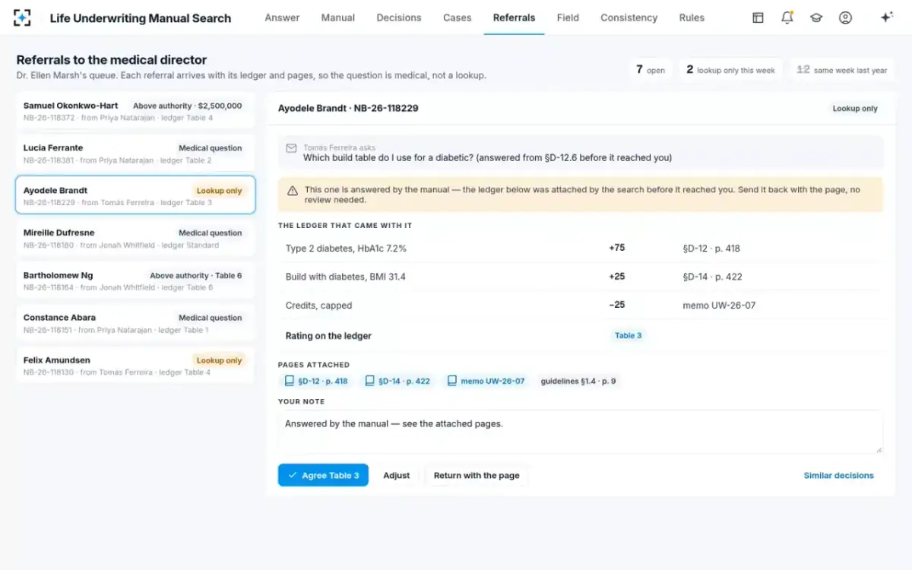
Task: Click Ayodele Brandt · NB-26-118229 header
Action: click(x=348, y=109)
